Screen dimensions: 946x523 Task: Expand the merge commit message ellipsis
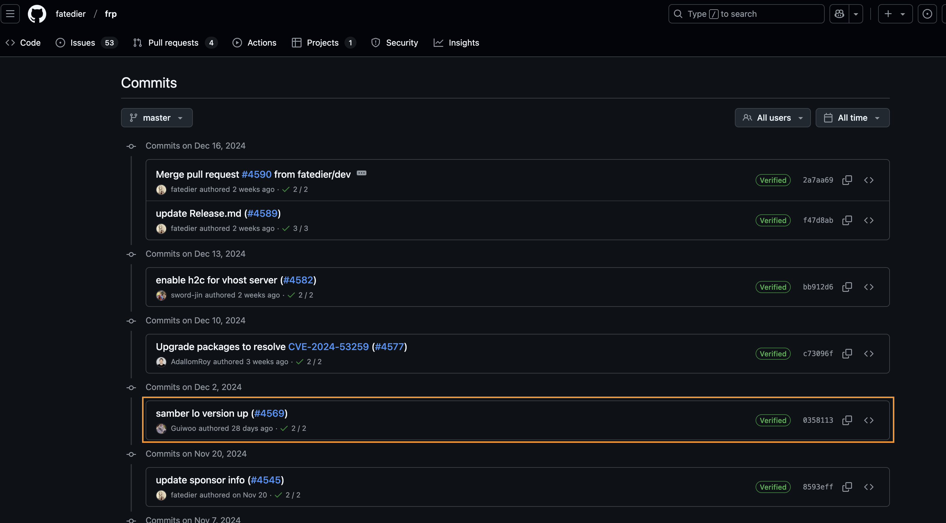361,173
